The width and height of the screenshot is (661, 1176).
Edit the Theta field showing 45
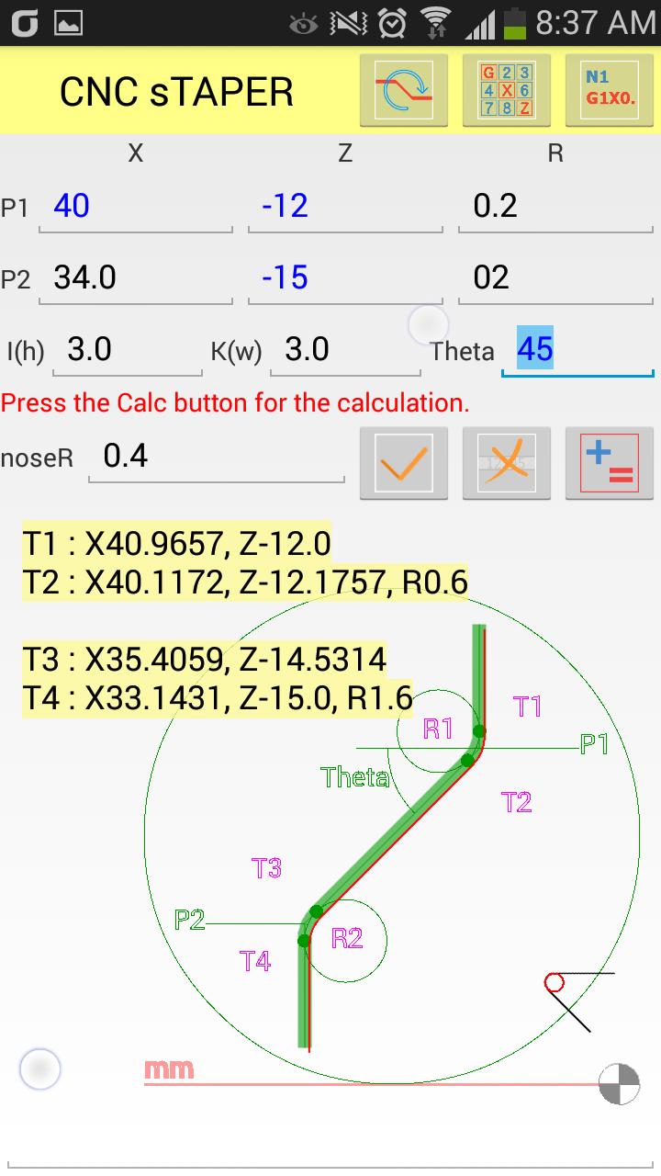click(577, 350)
